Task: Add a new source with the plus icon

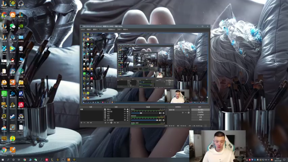Action: point(105,122)
